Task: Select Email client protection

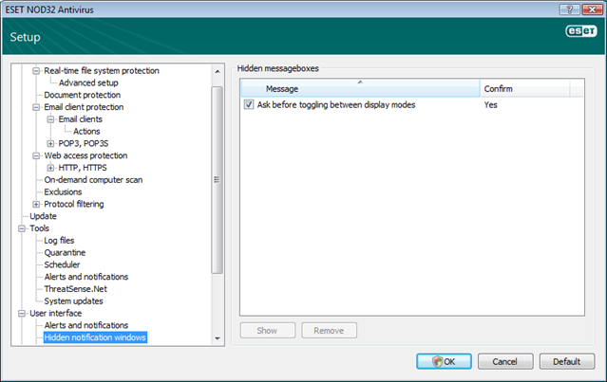Action: click(x=84, y=107)
